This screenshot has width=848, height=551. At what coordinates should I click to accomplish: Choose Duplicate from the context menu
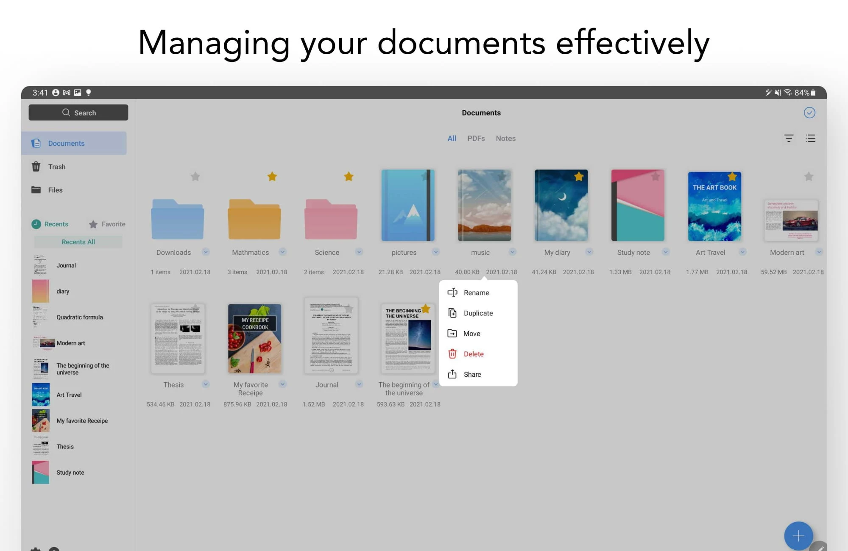[x=478, y=313]
